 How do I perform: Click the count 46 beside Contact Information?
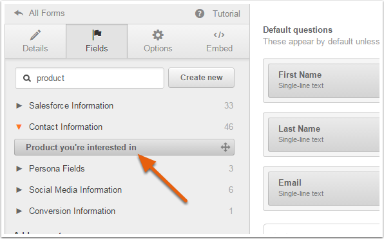point(229,127)
